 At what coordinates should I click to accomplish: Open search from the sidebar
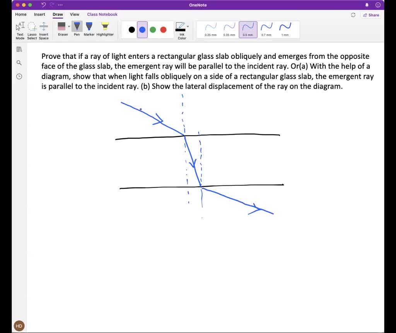tap(19, 62)
